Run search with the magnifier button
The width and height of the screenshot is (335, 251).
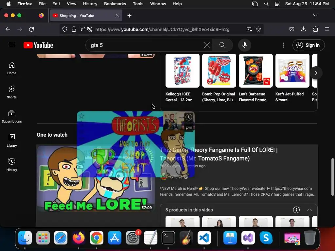tap(222, 45)
